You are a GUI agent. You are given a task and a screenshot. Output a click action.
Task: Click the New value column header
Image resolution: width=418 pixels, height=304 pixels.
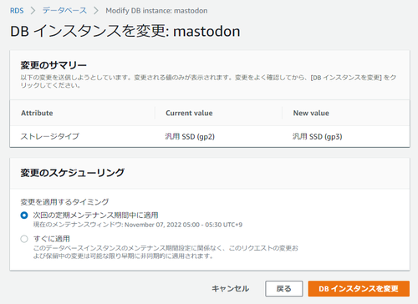click(311, 113)
